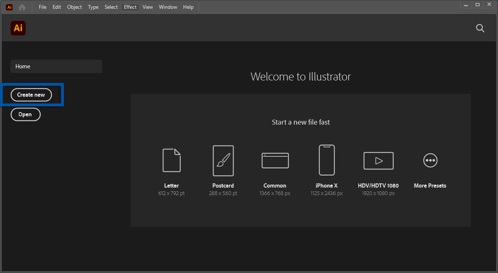This screenshot has width=498, height=273.
Task: Open the View menu
Action: click(x=148, y=7)
